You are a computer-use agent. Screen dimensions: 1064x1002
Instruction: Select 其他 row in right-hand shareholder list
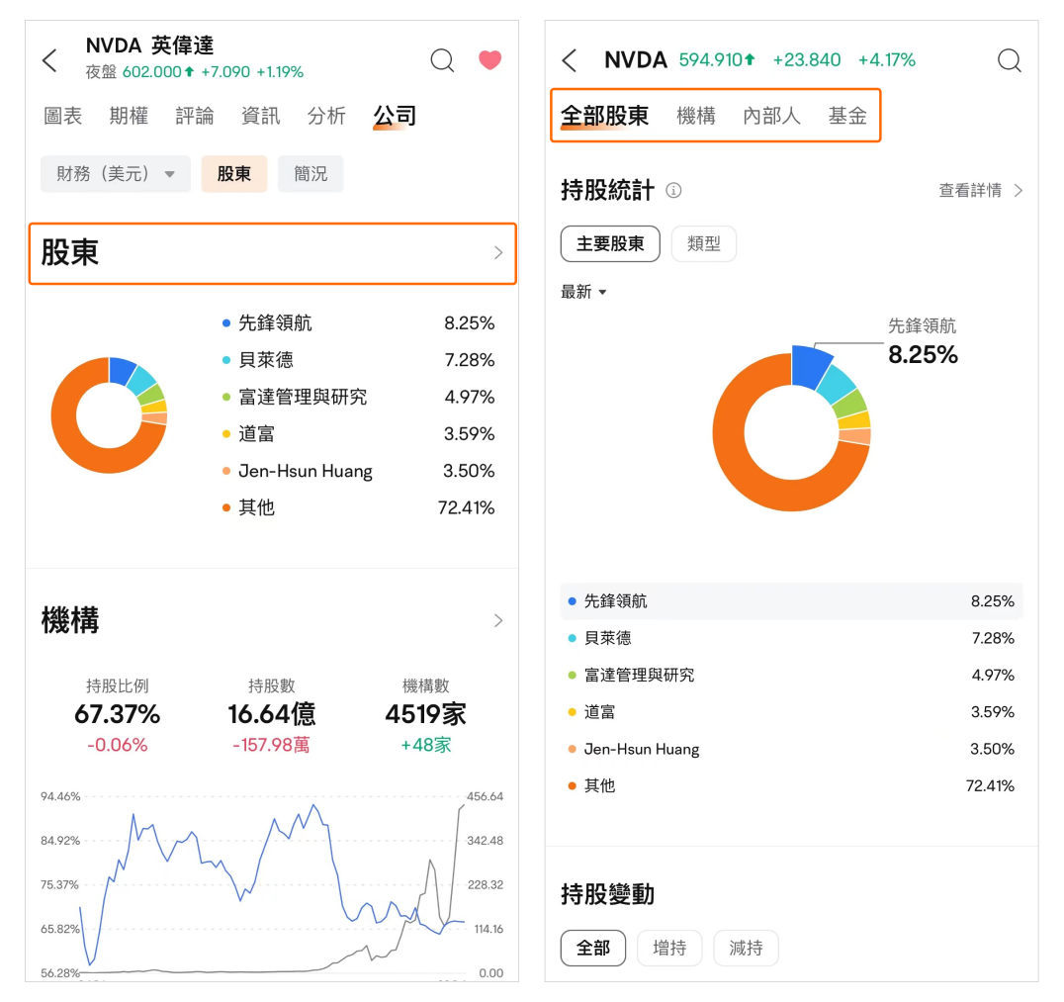coord(791,786)
